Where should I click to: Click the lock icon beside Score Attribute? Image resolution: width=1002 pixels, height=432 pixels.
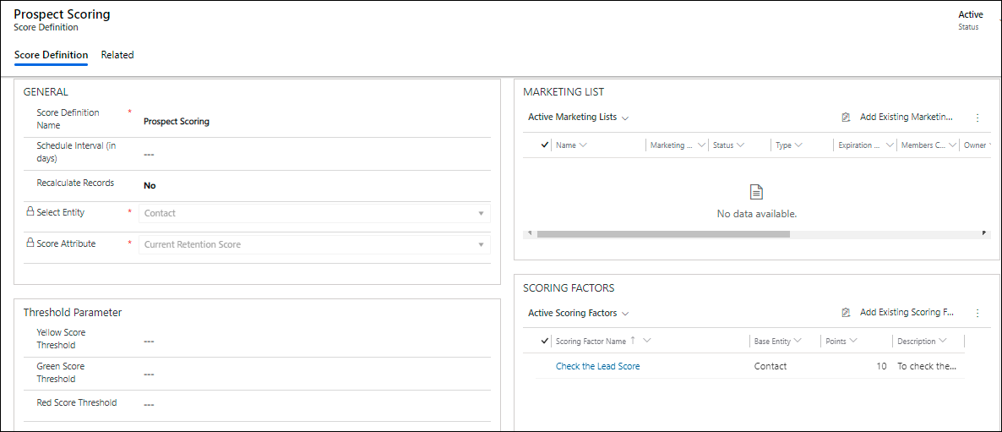coord(30,243)
